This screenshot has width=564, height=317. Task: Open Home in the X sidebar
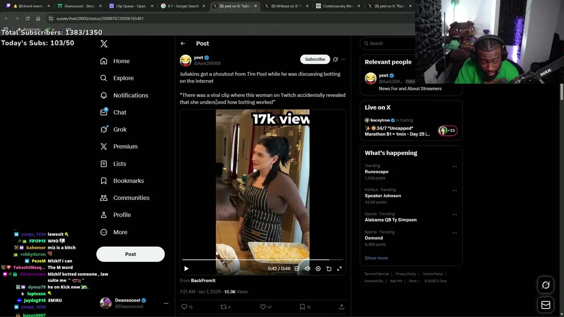pyautogui.click(x=115, y=61)
